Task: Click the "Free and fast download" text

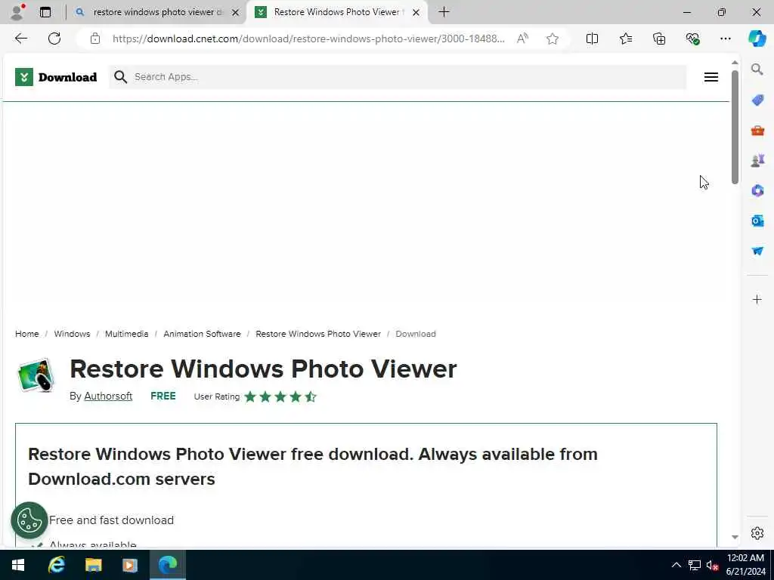Action: tap(112, 520)
